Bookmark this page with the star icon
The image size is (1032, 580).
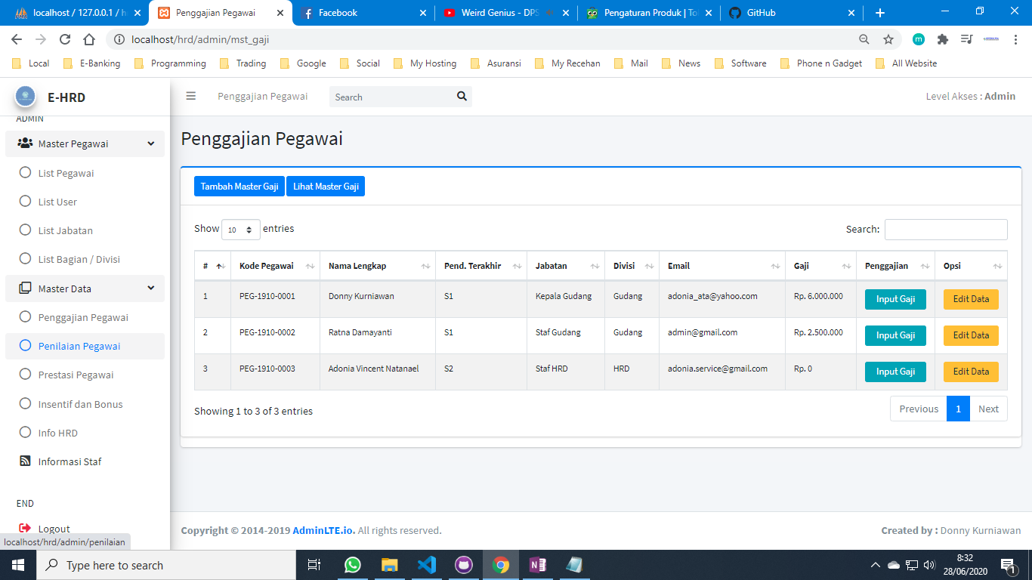click(x=888, y=39)
